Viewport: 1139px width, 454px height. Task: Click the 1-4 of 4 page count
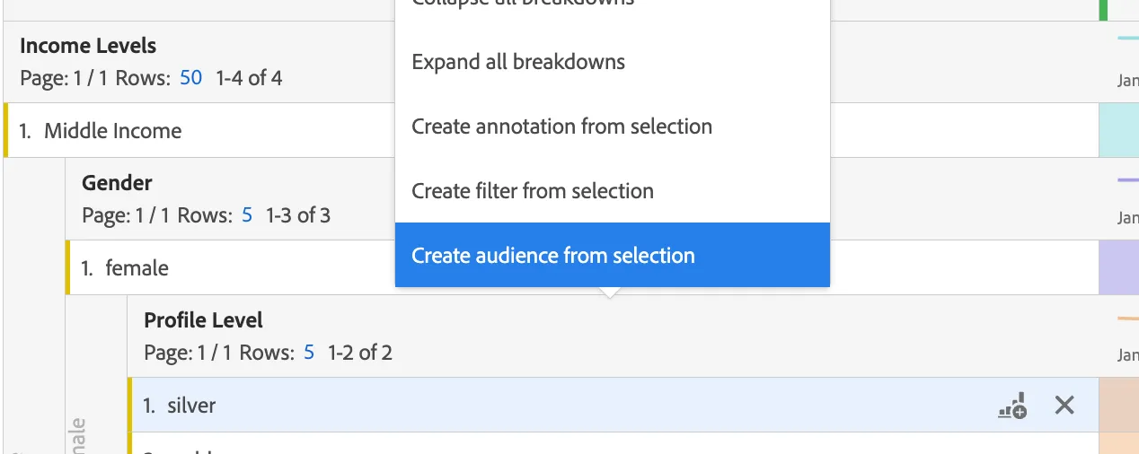[x=249, y=78]
